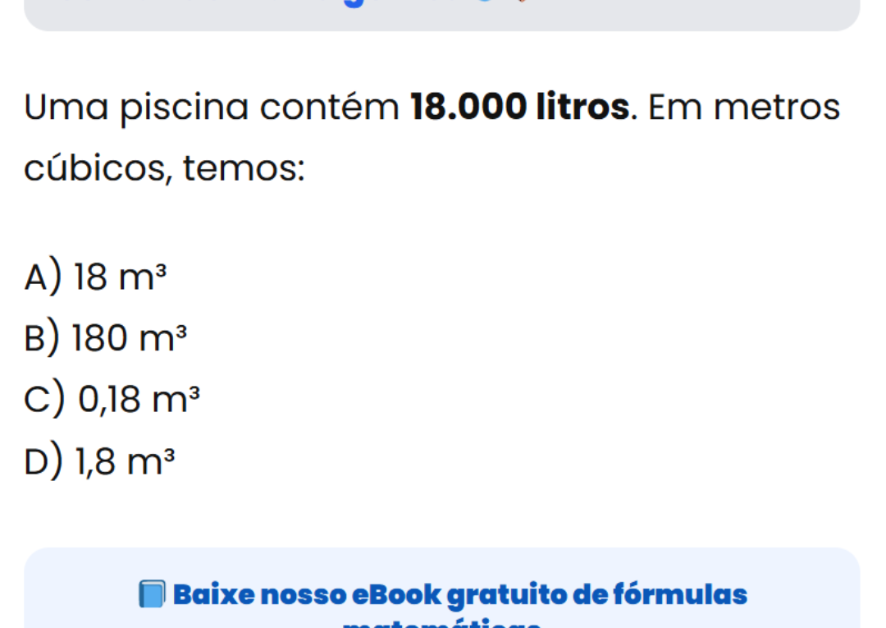Pick the letter C) answer label
886x628 pixels.
45,399
